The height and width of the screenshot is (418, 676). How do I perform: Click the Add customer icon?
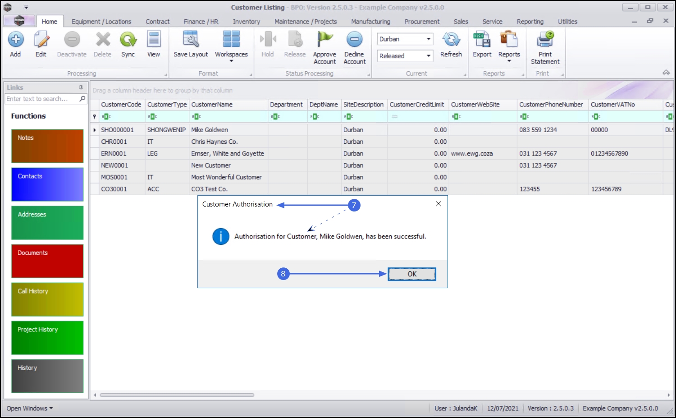15,39
